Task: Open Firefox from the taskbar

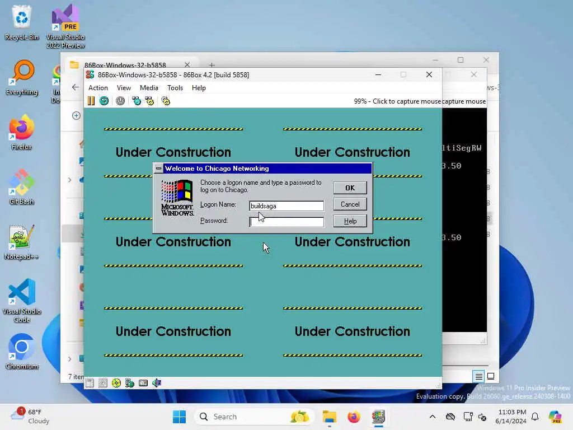Action: coord(354,417)
